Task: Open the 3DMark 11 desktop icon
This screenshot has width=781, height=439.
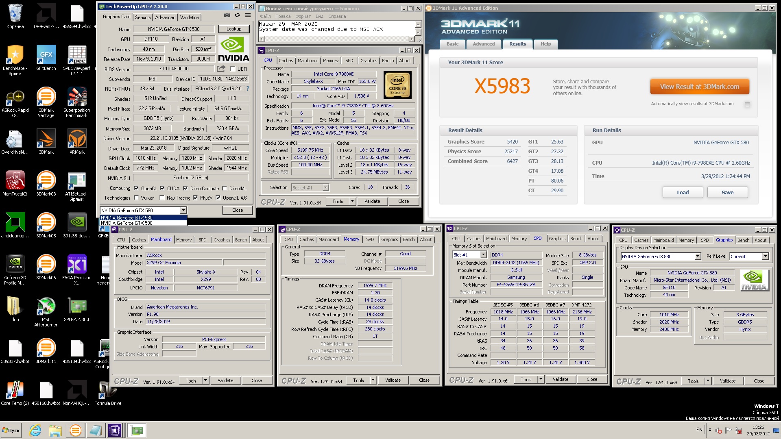Action: [x=46, y=351]
